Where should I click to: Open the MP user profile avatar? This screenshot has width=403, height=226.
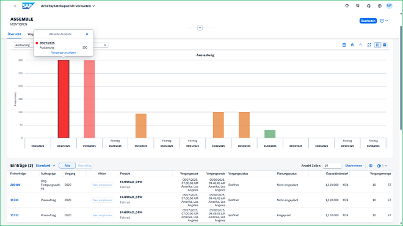pos(389,5)
